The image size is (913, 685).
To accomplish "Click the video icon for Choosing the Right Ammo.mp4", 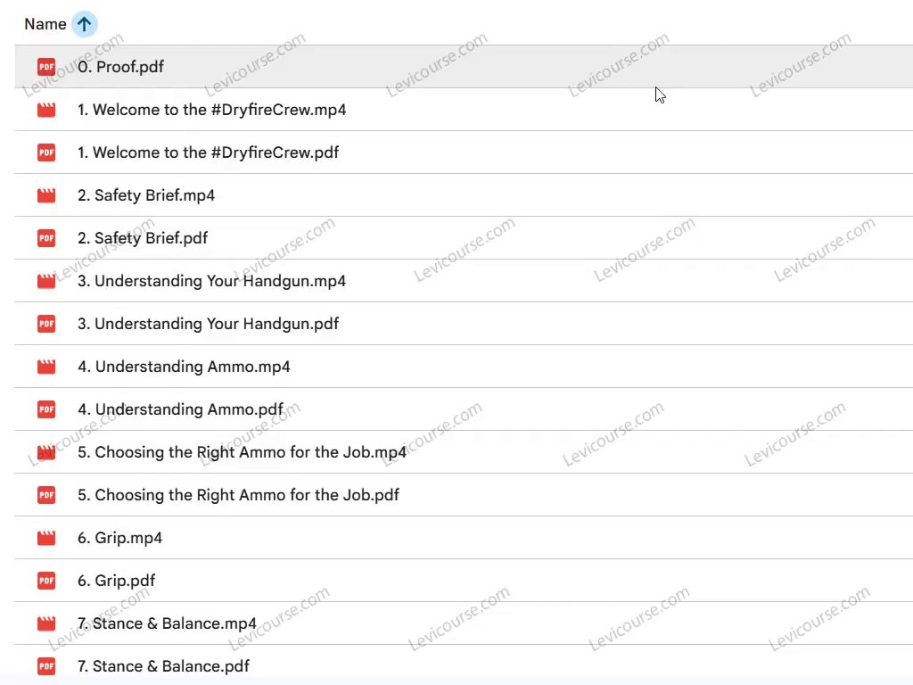I will pos(46,452).
